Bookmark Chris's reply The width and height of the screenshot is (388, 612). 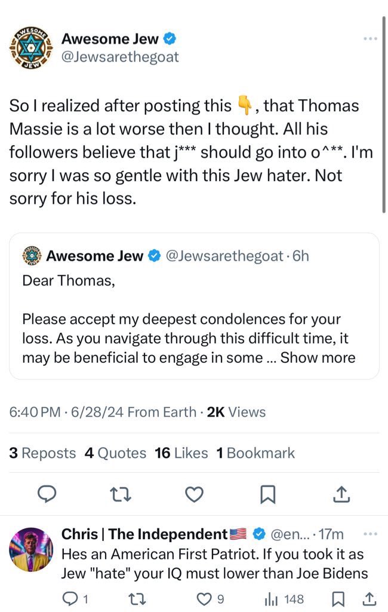[x=338, y=598]
